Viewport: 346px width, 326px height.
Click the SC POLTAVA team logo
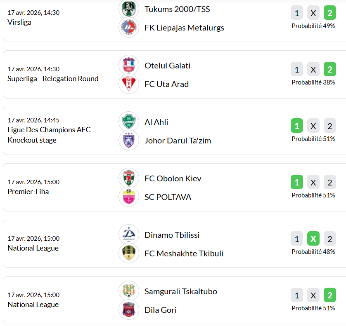click(x=129, y=197)
